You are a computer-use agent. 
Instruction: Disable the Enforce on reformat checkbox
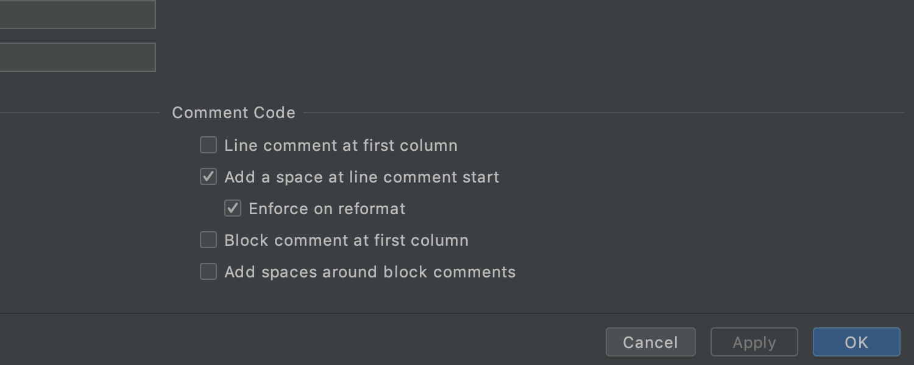pos(233,208)
